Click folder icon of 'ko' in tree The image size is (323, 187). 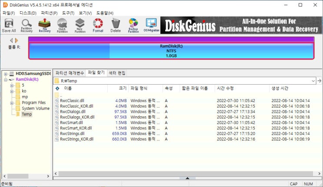[x=18, y=91]
